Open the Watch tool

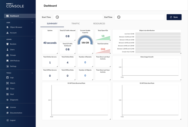click(x=13, y=83)
